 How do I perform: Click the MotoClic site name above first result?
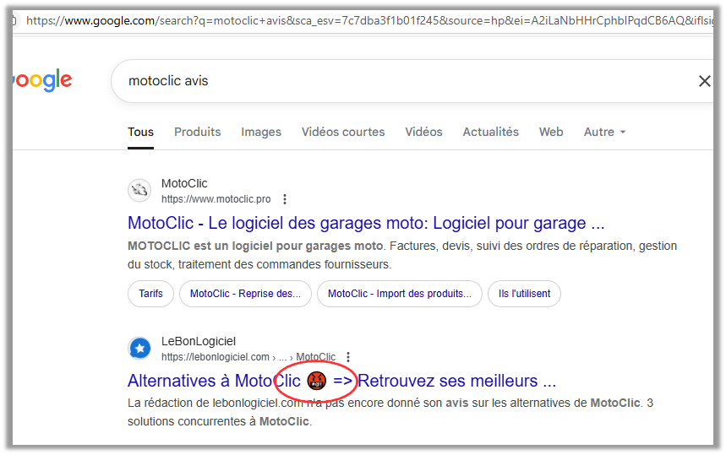pos(184,183)
